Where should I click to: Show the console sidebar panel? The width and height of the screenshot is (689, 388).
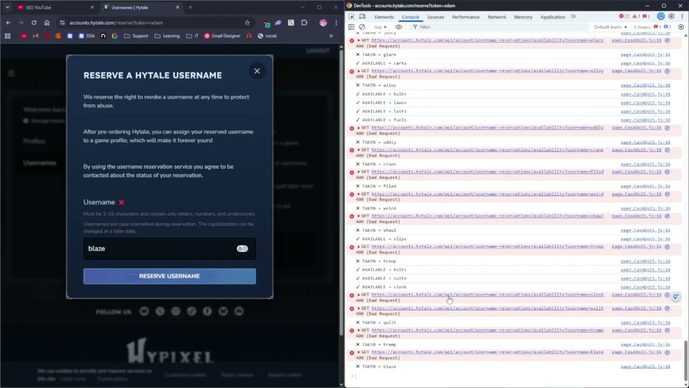point(351,27)
